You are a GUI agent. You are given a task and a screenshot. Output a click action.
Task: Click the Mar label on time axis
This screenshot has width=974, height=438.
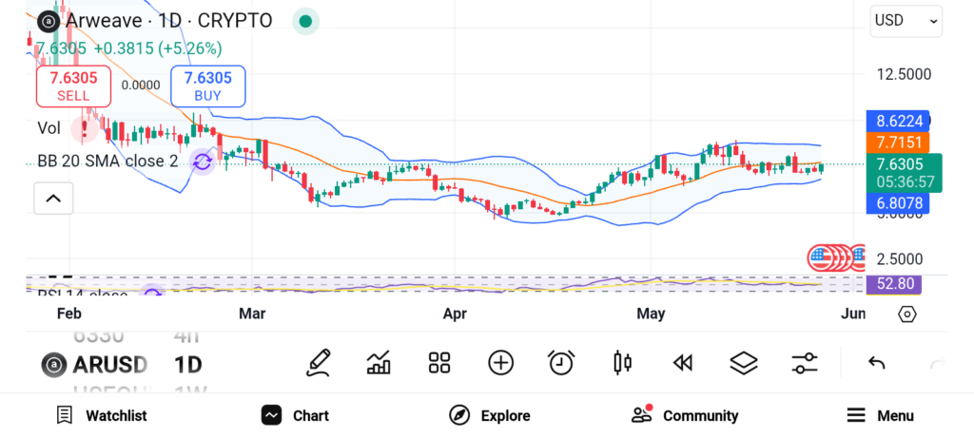252,314
